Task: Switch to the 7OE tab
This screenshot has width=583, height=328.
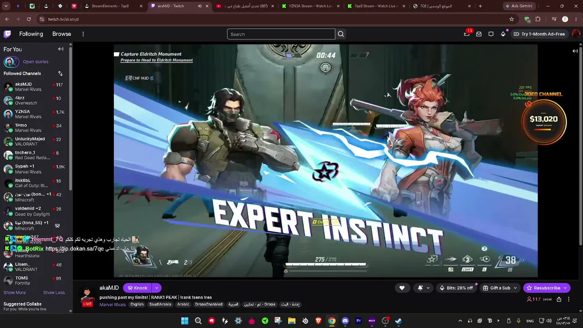Action: point(442,6)
